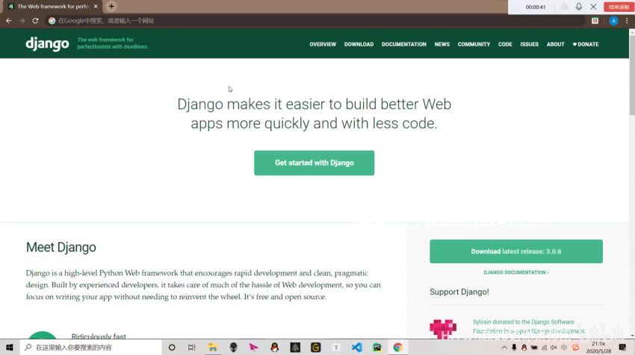
Task: Click Get started with Django button
Action: click(315, 163)
